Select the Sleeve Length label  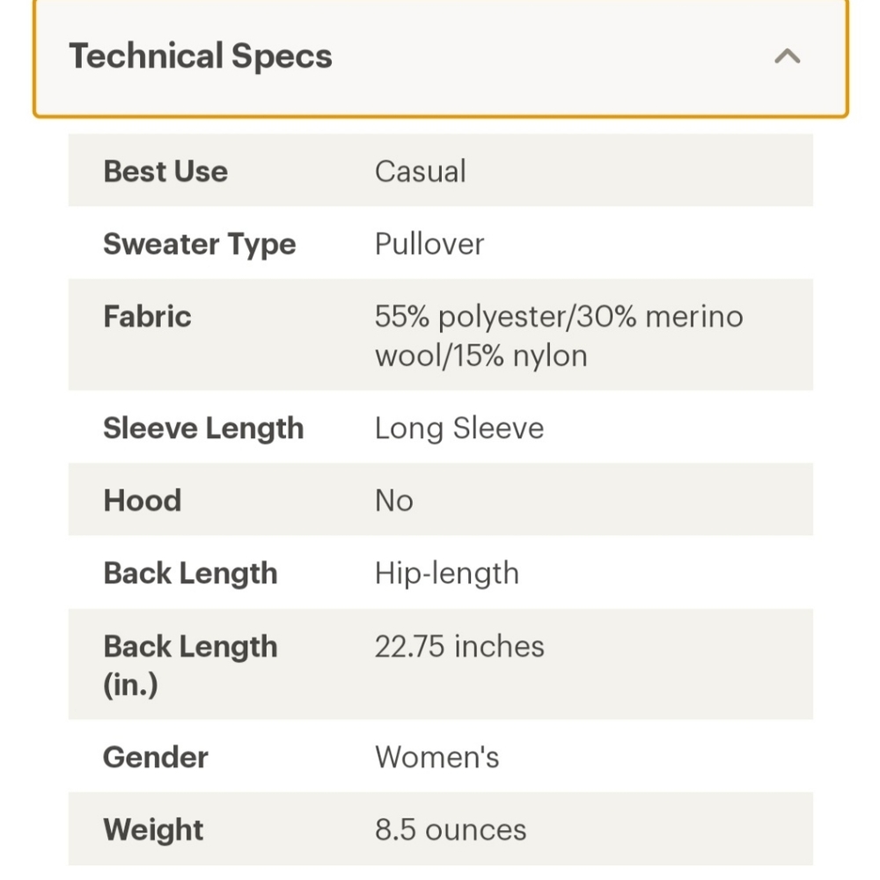click(x=203, y=429)
